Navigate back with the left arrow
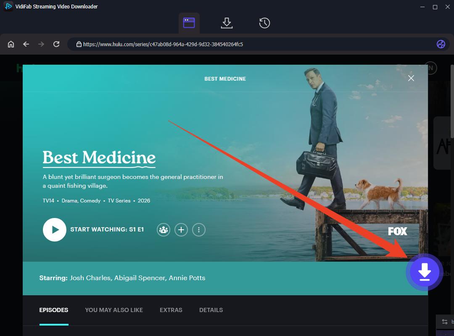This screenshot has width=454, height=336. [x=26, y=44]
